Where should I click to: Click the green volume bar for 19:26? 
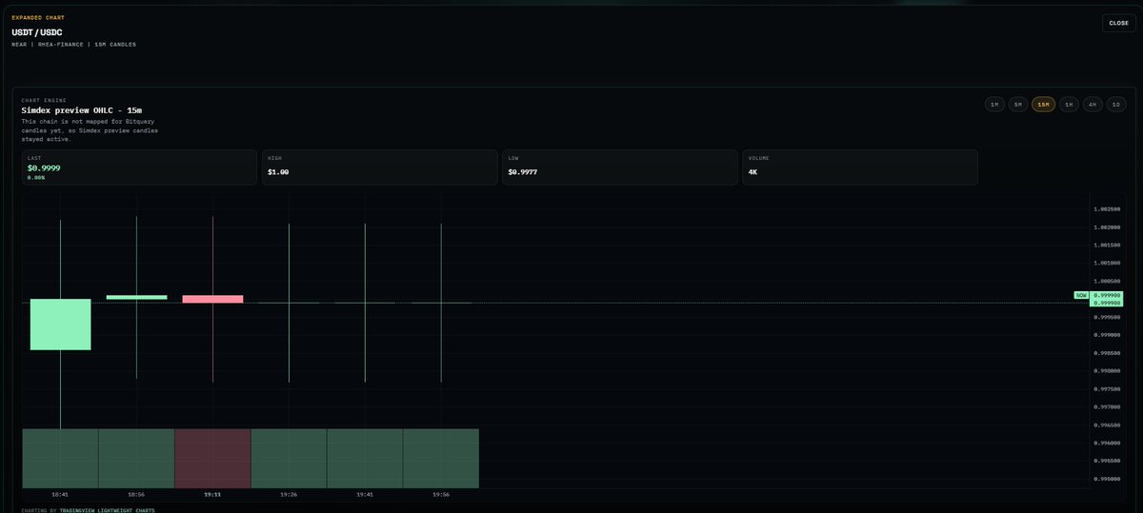289,459
